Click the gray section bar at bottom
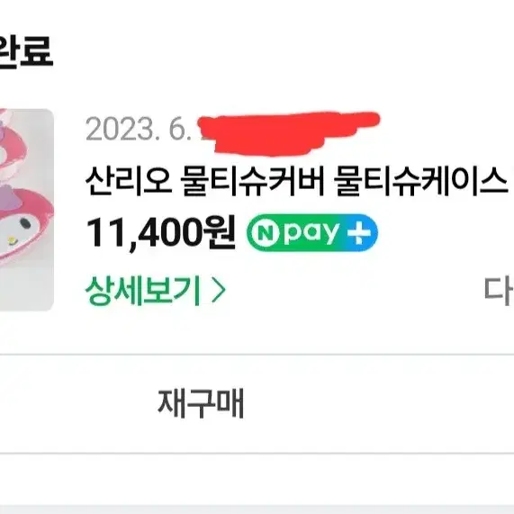This screenshot has width=514, height=514. 257,509
